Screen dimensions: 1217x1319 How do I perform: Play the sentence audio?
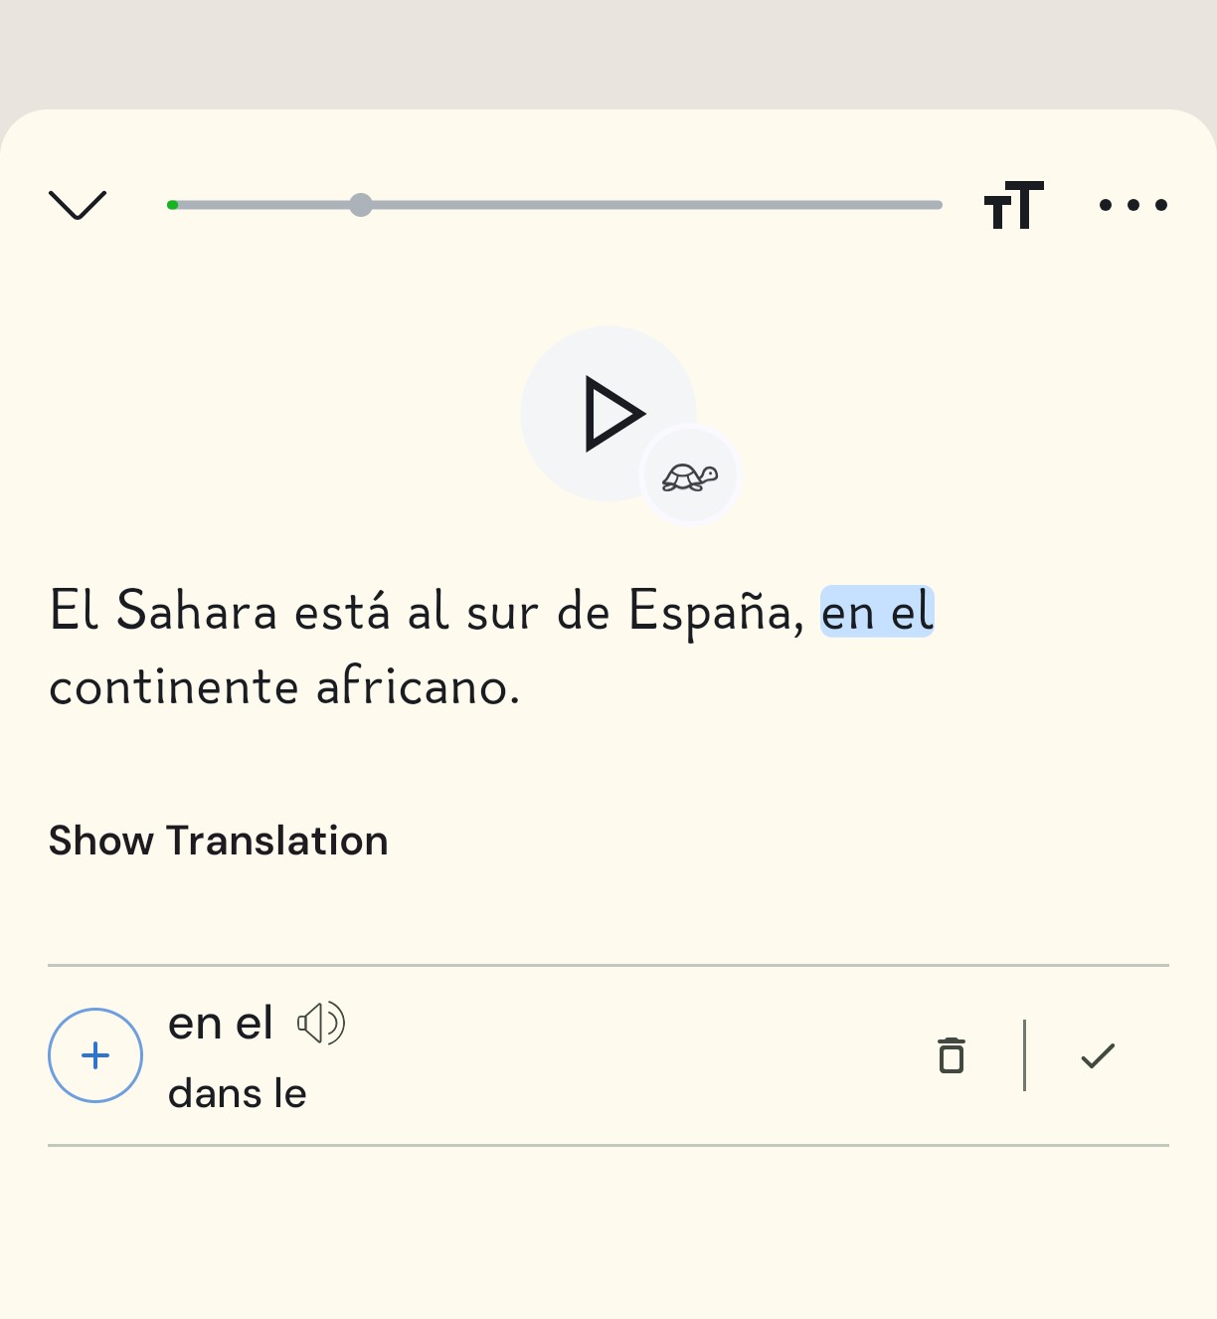(608, 414)
